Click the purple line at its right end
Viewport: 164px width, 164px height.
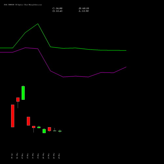126,67
